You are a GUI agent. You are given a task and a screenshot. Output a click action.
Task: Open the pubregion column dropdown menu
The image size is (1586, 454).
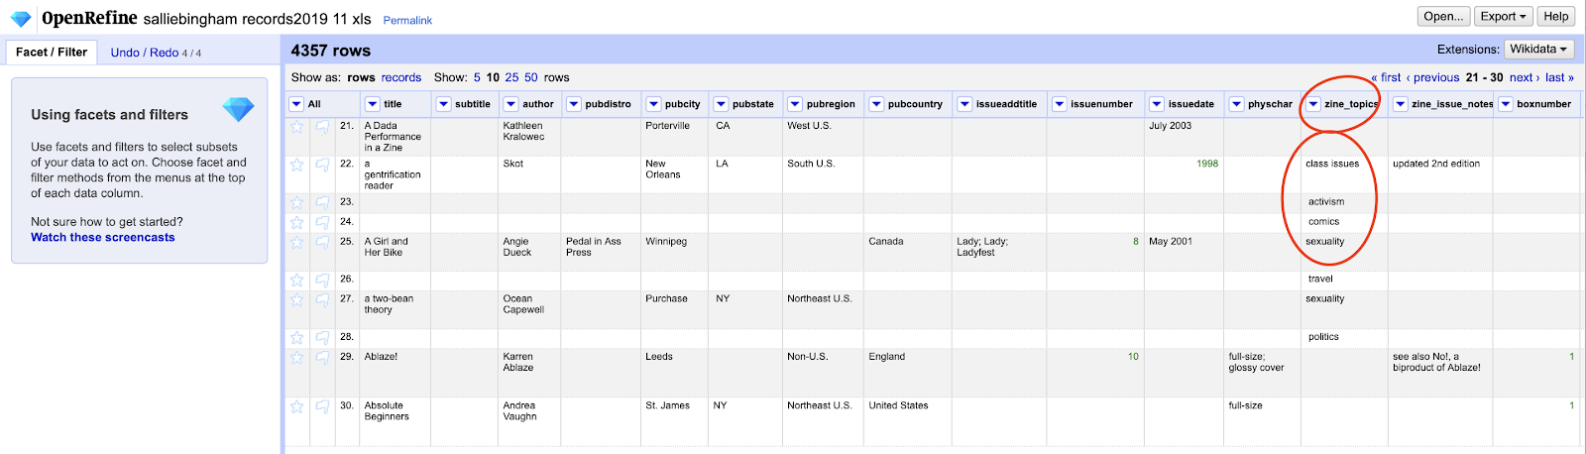(x=796, y=104)
